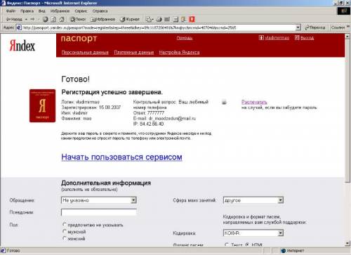Click the Yandex logo
The image size is (351, 255).
click(x=22, y=45)
